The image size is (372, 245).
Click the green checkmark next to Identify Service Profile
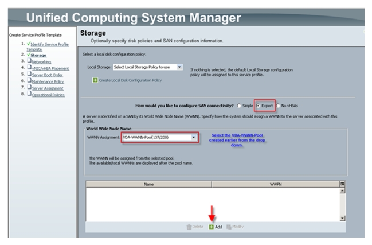click(29, 44)
